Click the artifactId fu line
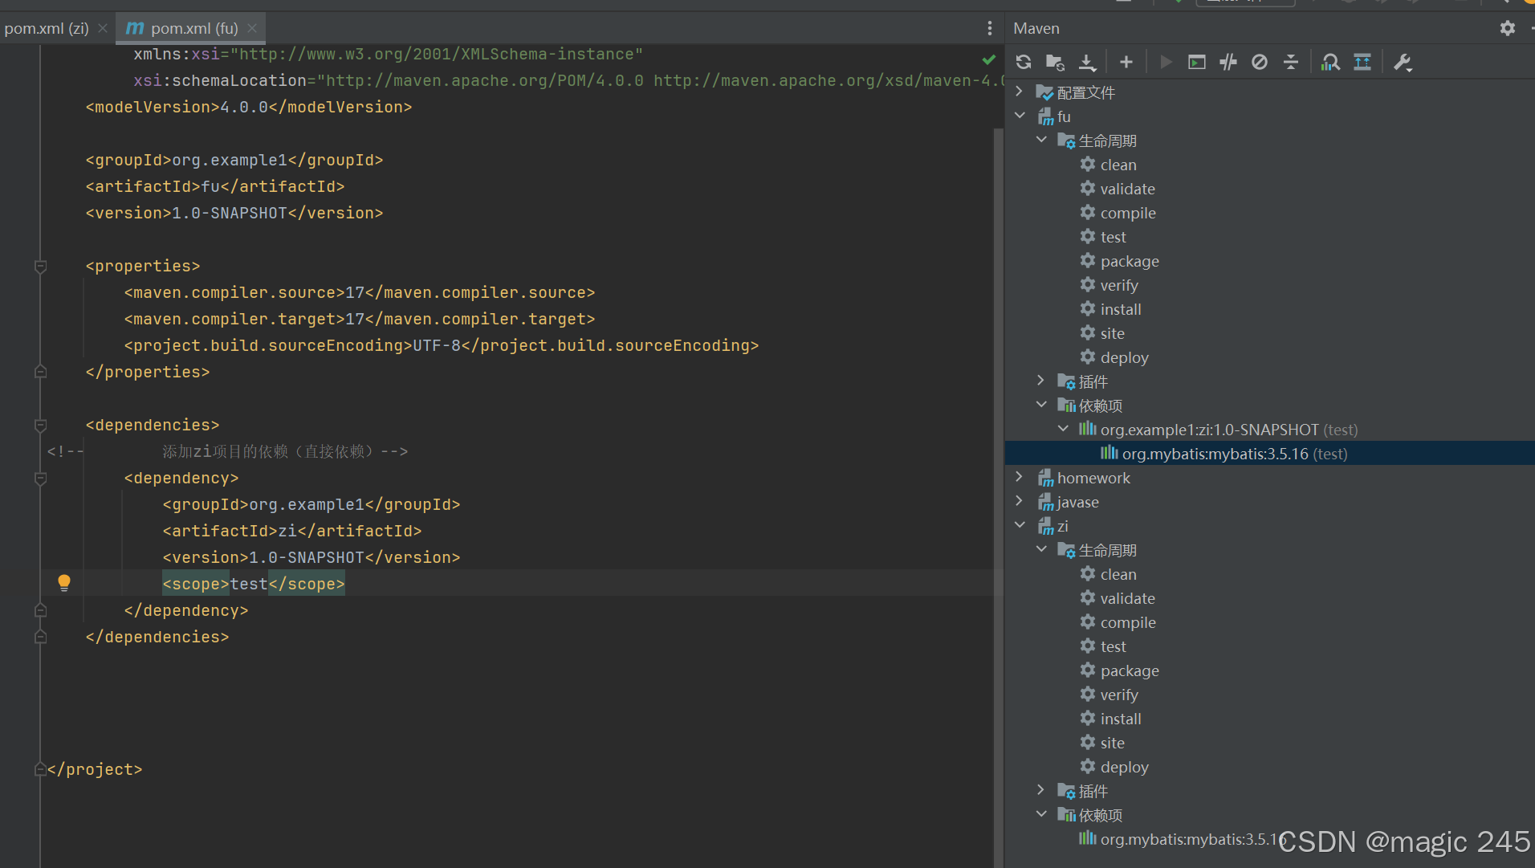 215,186
